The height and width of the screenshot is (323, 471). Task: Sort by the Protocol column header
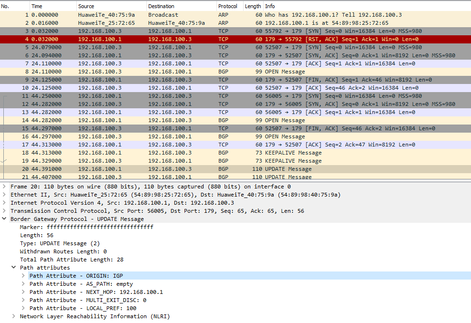point(229,6)
